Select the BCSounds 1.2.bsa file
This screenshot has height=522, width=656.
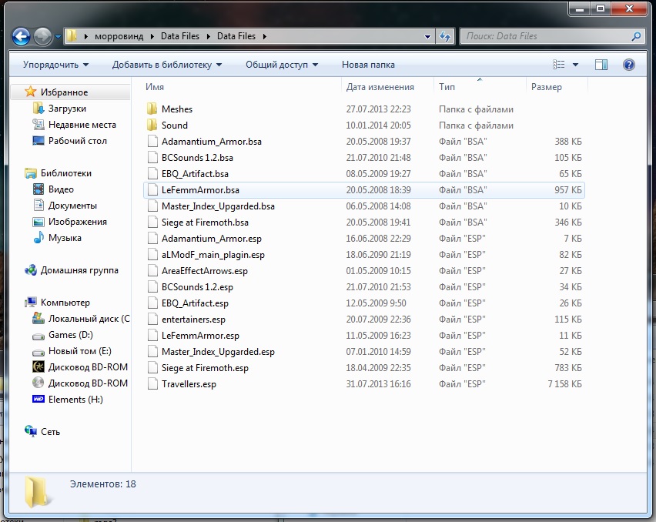[x=363, y=158]
